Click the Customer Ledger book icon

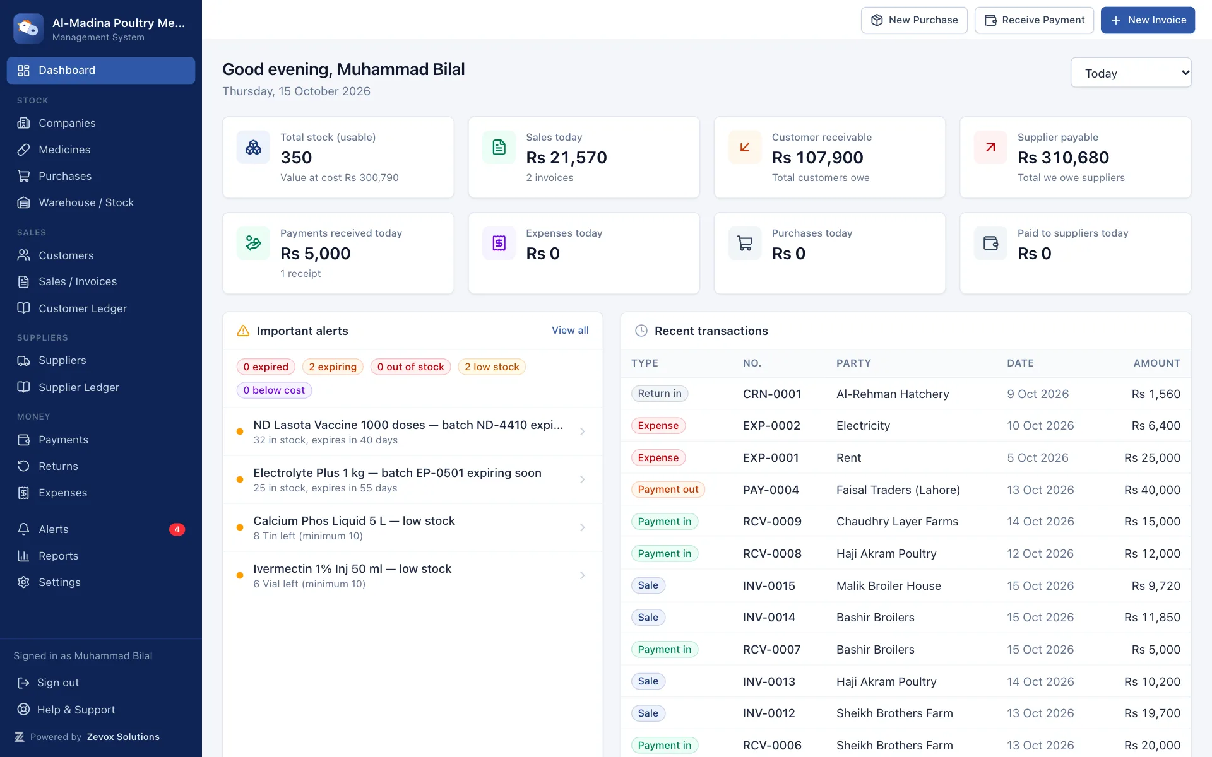coord(23,308)
